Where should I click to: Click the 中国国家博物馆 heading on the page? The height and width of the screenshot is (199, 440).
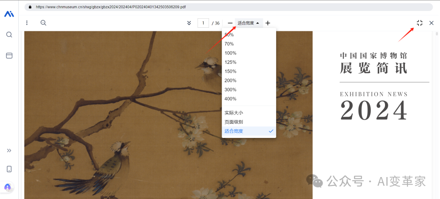(374, 55)
